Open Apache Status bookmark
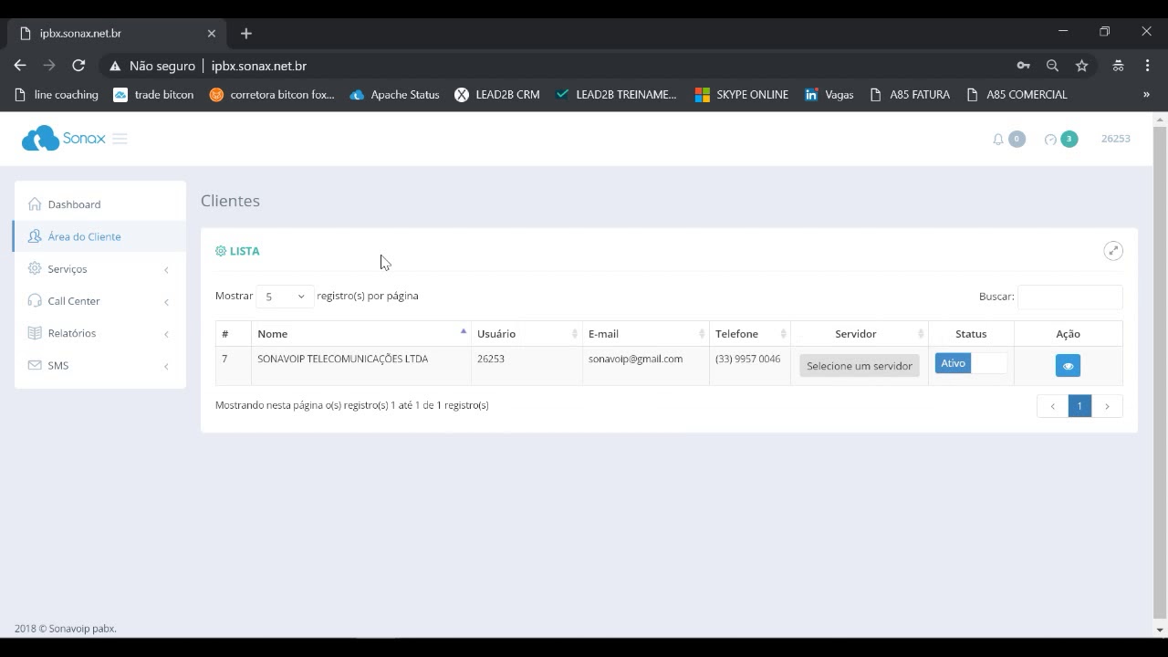 pos(394,94)
